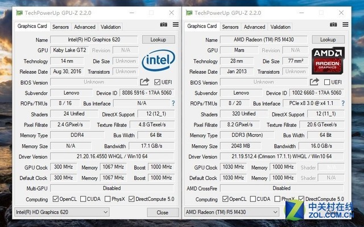Click 'Jan 2013' release date value

pos(237,72)
